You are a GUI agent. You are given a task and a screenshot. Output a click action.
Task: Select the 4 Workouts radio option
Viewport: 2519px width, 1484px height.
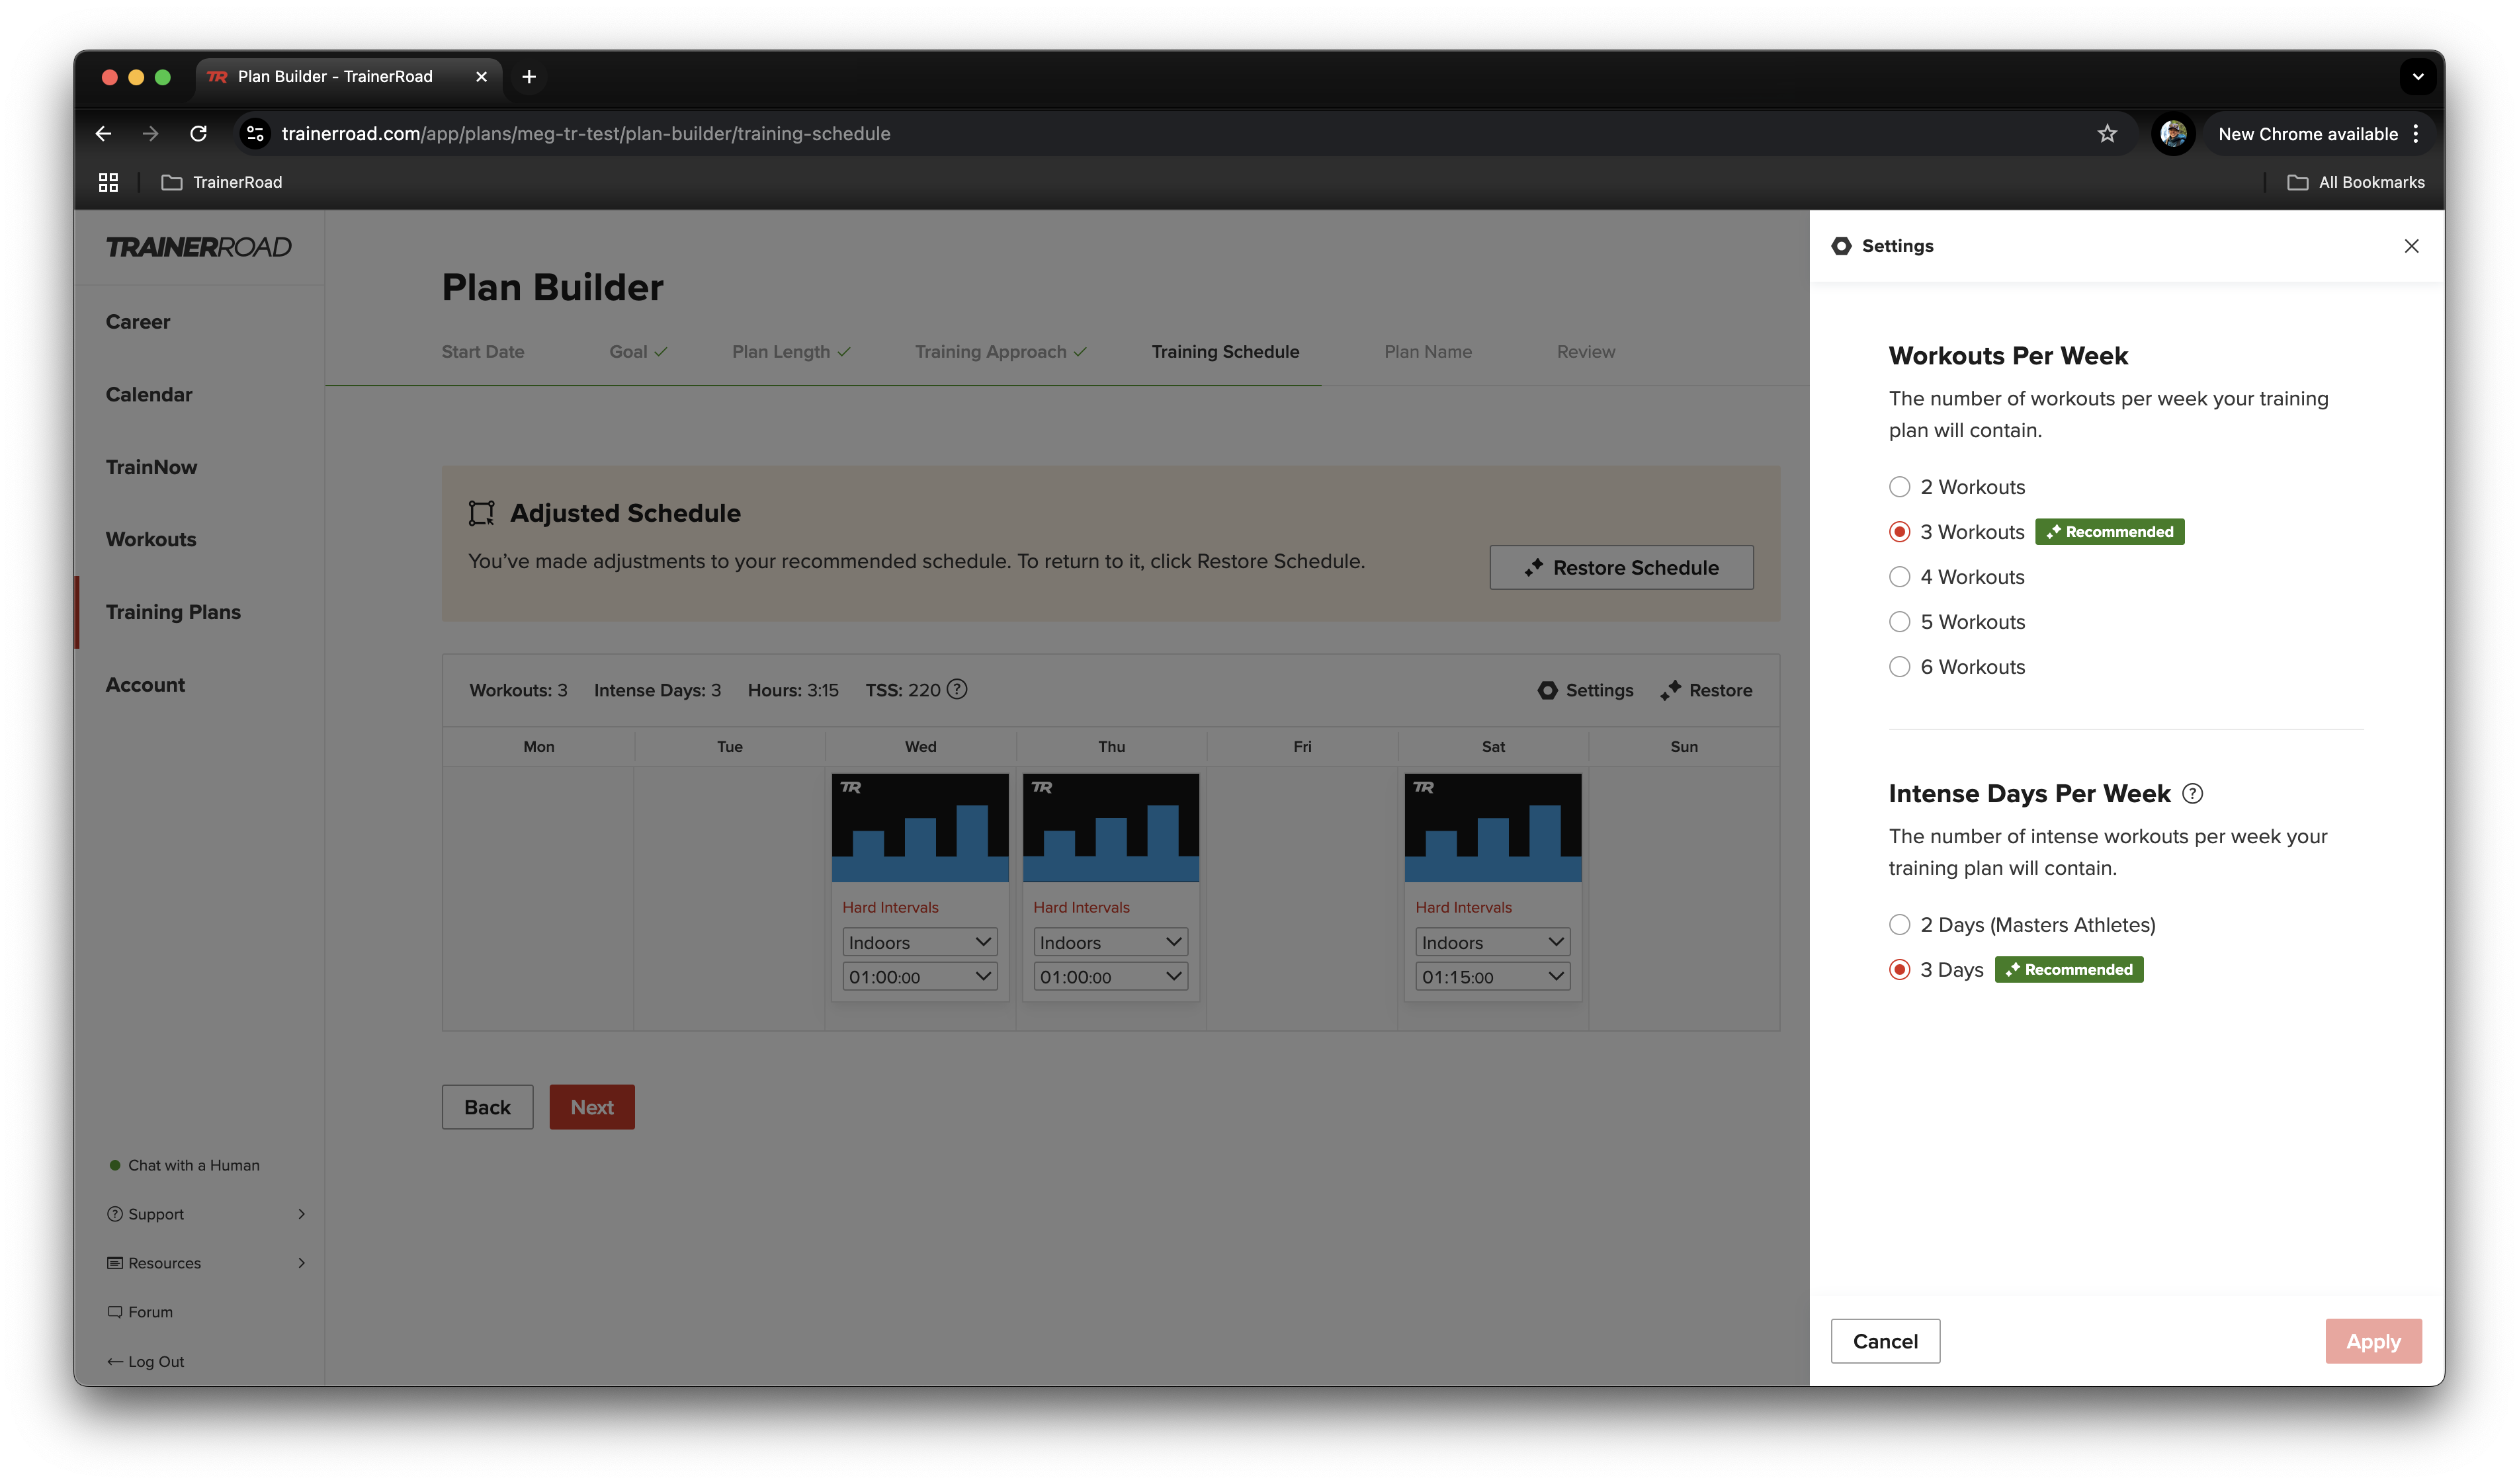(x=1899, y=577)
